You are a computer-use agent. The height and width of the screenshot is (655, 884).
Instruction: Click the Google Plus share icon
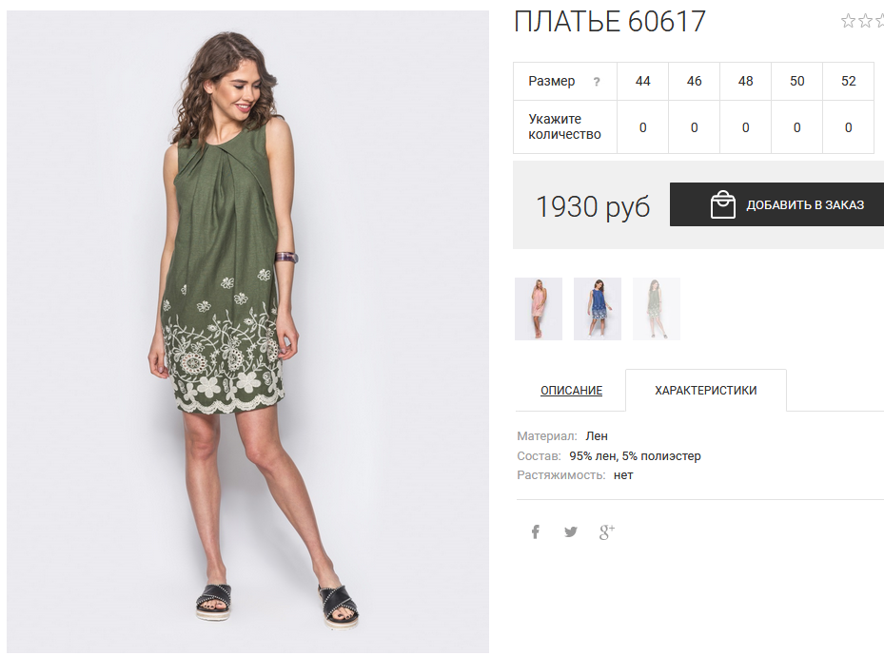coord(607,531)
